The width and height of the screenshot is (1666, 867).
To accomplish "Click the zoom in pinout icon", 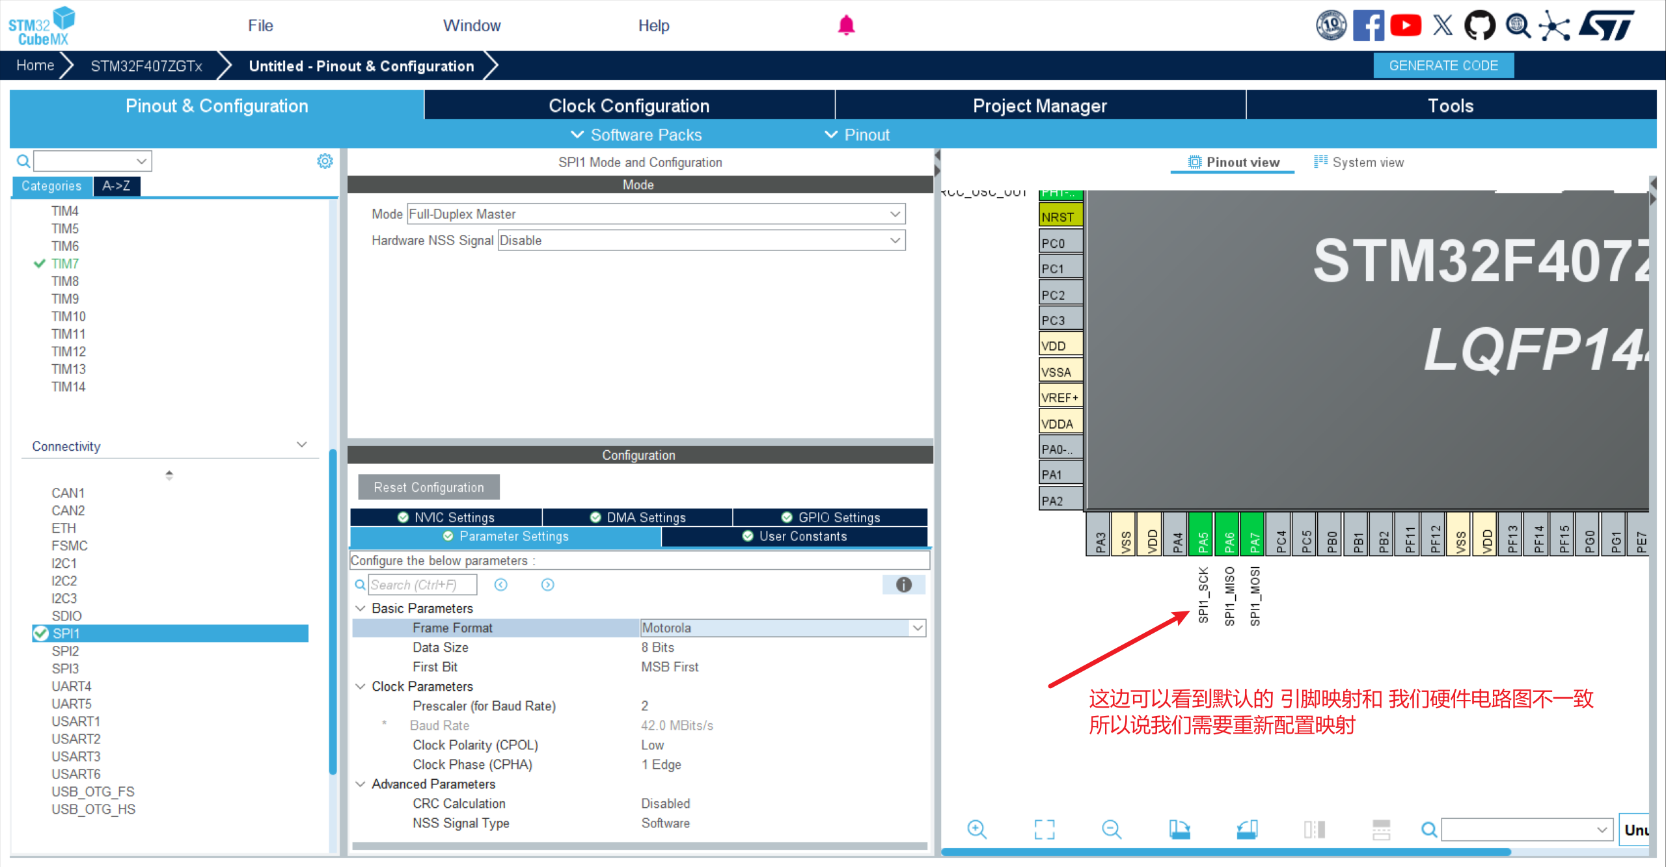I will tap(977, 829).
